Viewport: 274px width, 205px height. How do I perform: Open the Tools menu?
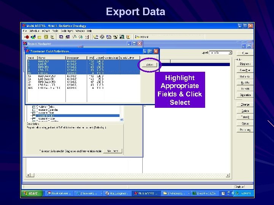click(x=55, y=31)
